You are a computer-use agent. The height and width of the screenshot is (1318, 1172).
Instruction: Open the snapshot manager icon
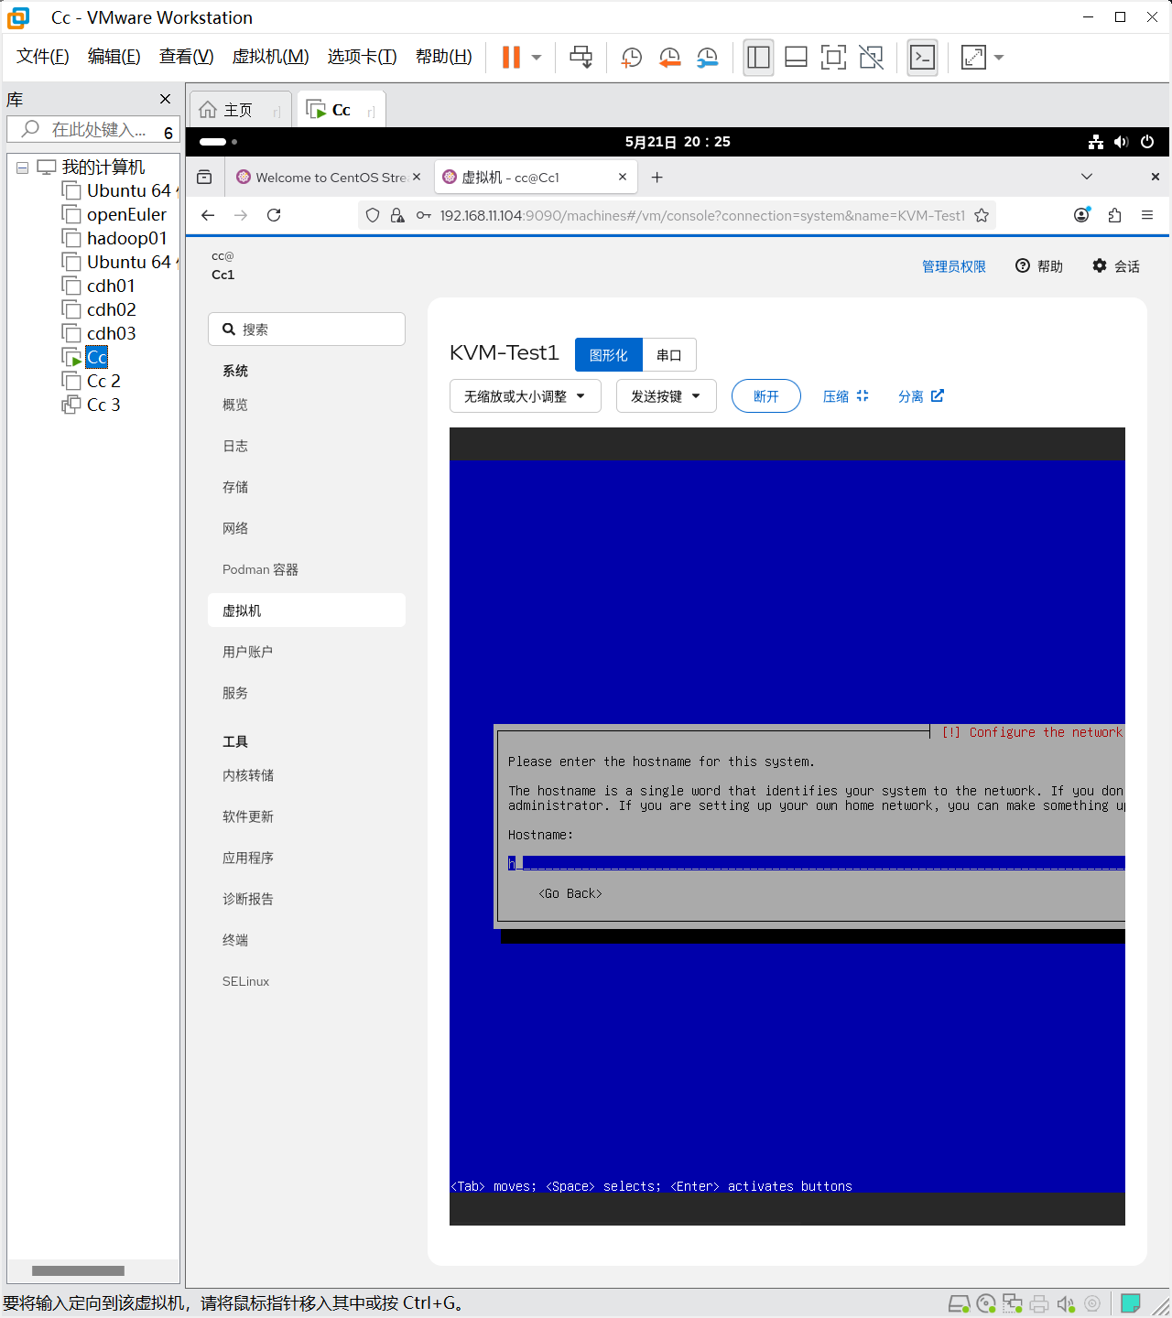point(707,57)
